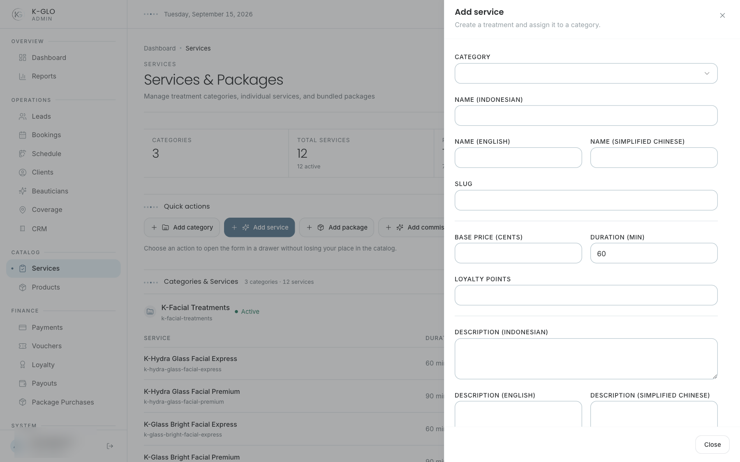
Task: Open Dashboard from sidebar icon
Action: pyautogui.click(x=23, y=57)
